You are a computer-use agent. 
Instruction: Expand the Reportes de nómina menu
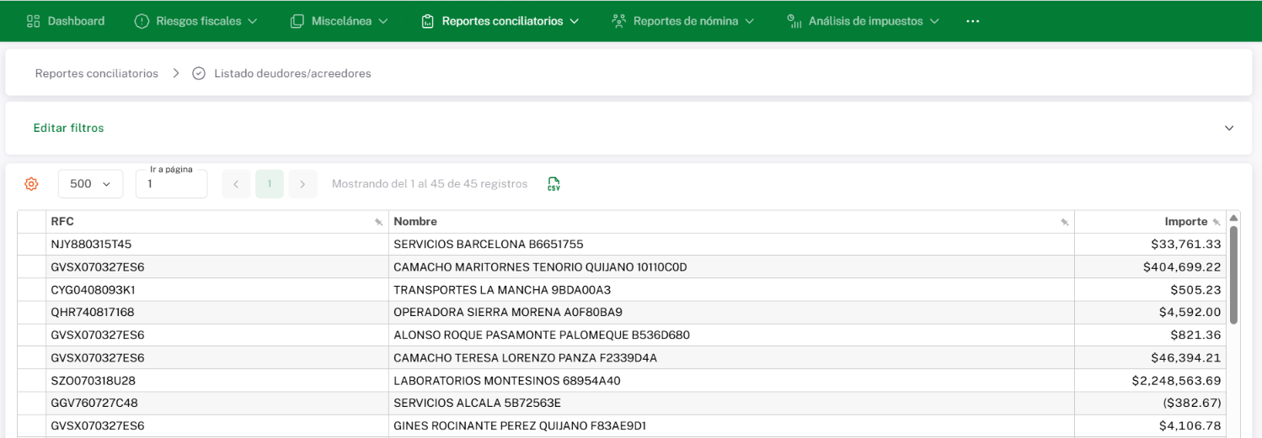tap(682, 21)
